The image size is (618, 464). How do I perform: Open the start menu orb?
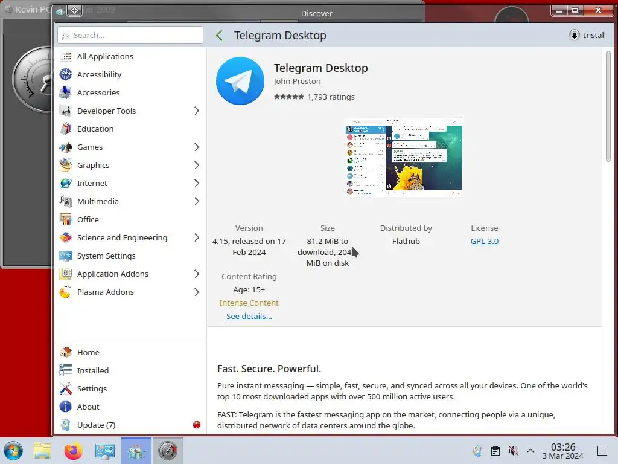[x=13, y=451]
